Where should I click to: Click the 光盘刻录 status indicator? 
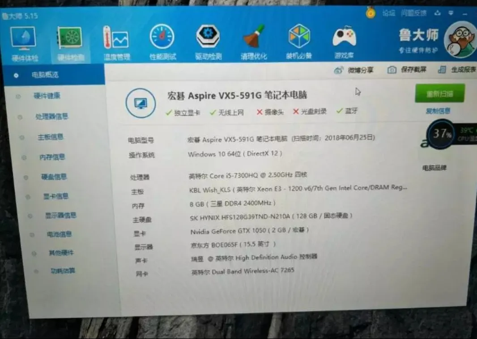click(309, 111)
